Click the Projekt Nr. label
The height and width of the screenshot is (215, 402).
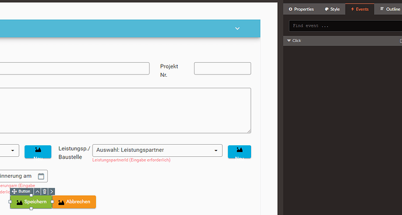point(169,70)
